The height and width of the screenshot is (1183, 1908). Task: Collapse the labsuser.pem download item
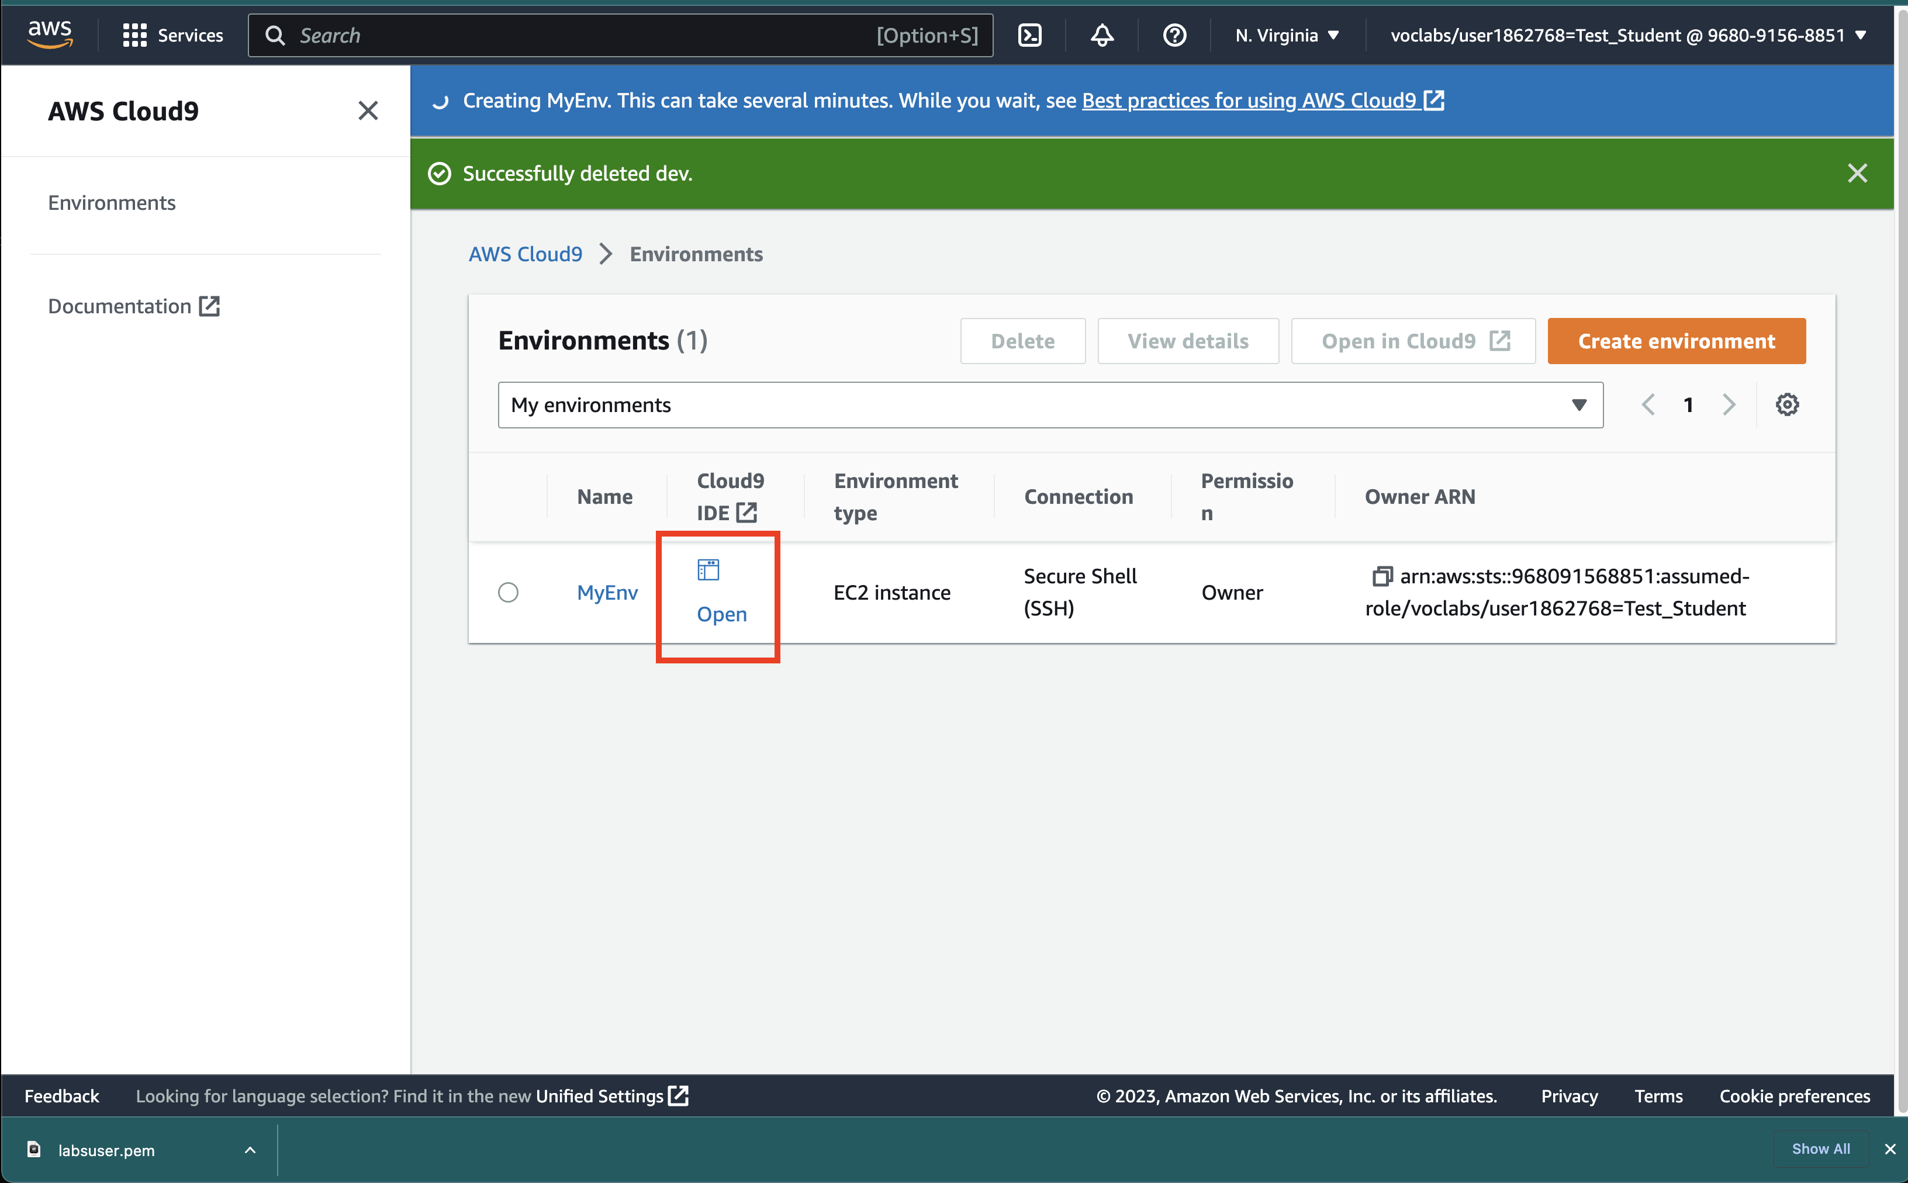[x=250, y=1149]
